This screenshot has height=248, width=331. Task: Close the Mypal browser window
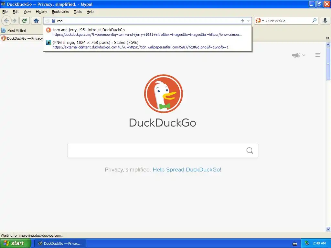pos(327,4)
